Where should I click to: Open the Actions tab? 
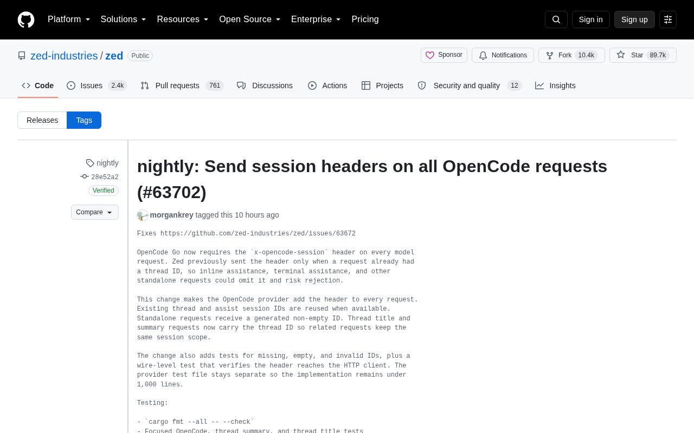click(327, 86)
